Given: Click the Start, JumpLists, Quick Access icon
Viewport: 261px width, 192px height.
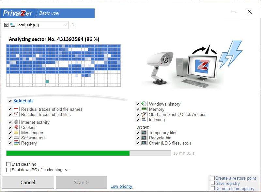Looking at the screenshot, I should pyautogui.click(x=144, y=114).
